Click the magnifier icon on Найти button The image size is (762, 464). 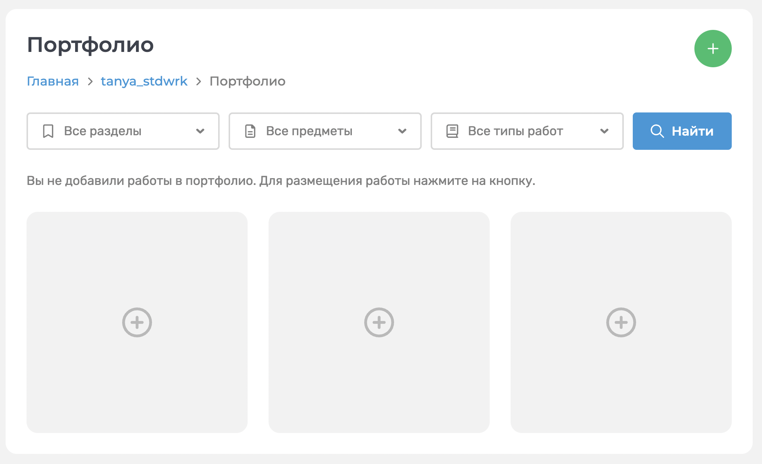[x=657, y=131]
